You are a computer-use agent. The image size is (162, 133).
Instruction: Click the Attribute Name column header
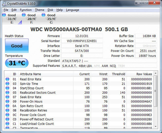(x=46, y=74)
